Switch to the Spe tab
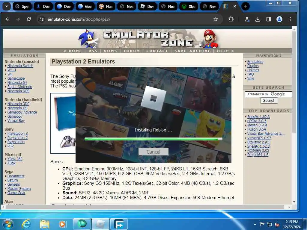 click(x=22, y=7)
